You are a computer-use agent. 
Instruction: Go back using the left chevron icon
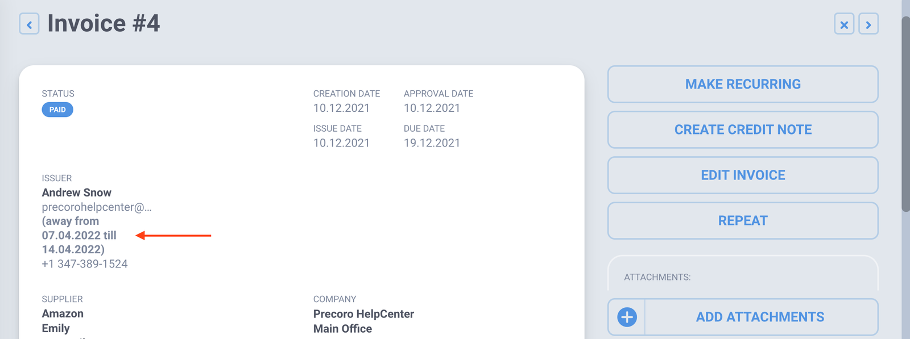click(29, 24)
